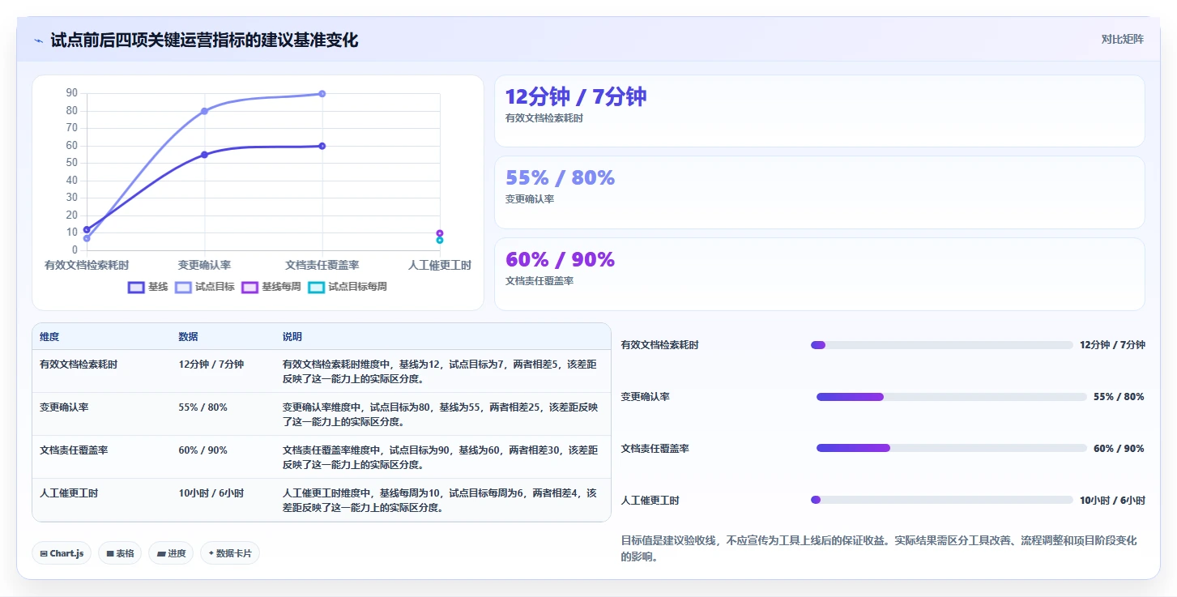Viewport: 1177px width, 597px height.
Task: Click the 试点目标 point at 变更确认率
Action: pos(204,111)
